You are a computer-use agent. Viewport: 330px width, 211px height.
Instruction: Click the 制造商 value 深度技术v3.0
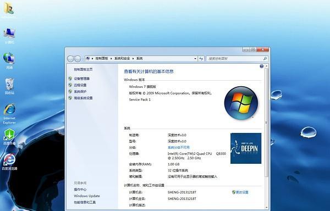click(177, 135)
